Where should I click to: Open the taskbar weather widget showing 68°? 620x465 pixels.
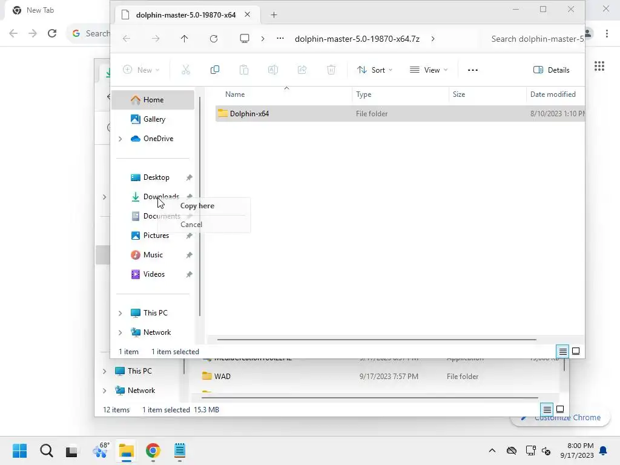point(100,450)
